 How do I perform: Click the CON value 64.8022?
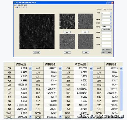click(53, 68)
